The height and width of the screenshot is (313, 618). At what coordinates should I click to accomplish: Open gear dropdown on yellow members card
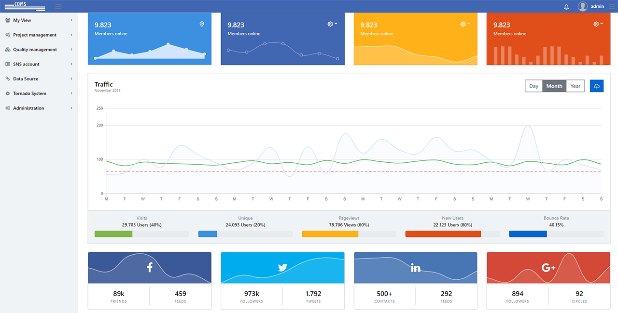[x=465, y=24]
